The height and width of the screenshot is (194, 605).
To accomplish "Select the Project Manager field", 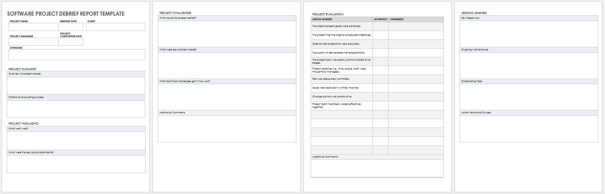I will [x=33, y=42].
